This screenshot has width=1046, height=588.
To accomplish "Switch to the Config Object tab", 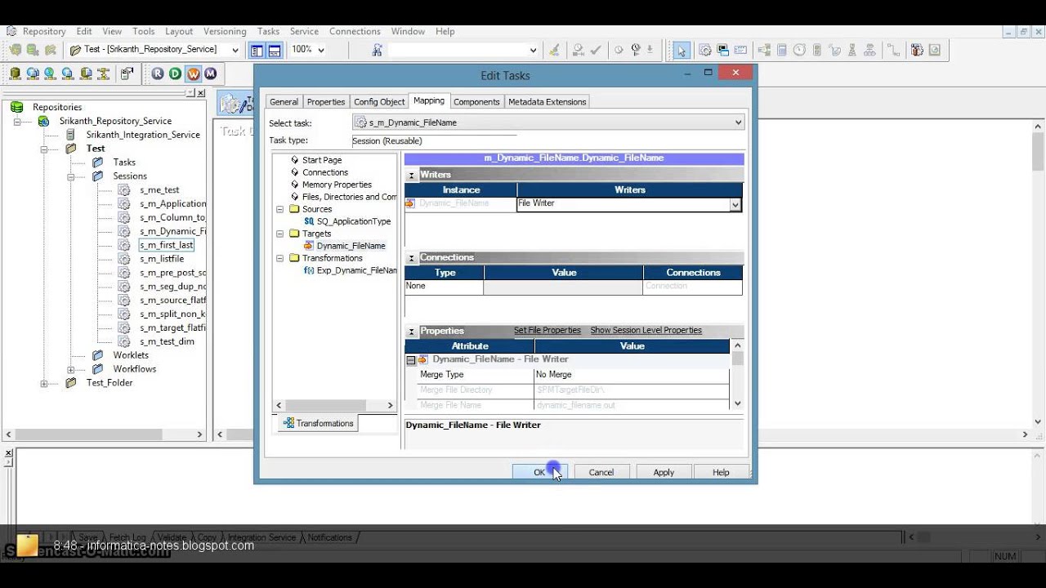I will pos(379,102).
